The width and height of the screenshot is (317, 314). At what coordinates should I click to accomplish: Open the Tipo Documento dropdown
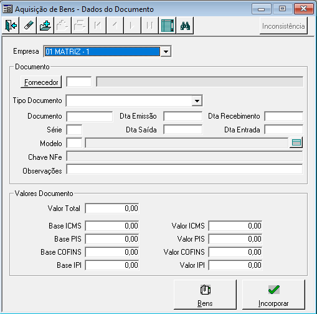(197, 101)
